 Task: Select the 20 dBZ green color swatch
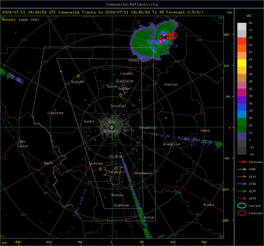pyautogui.click(x=242, y=121)
